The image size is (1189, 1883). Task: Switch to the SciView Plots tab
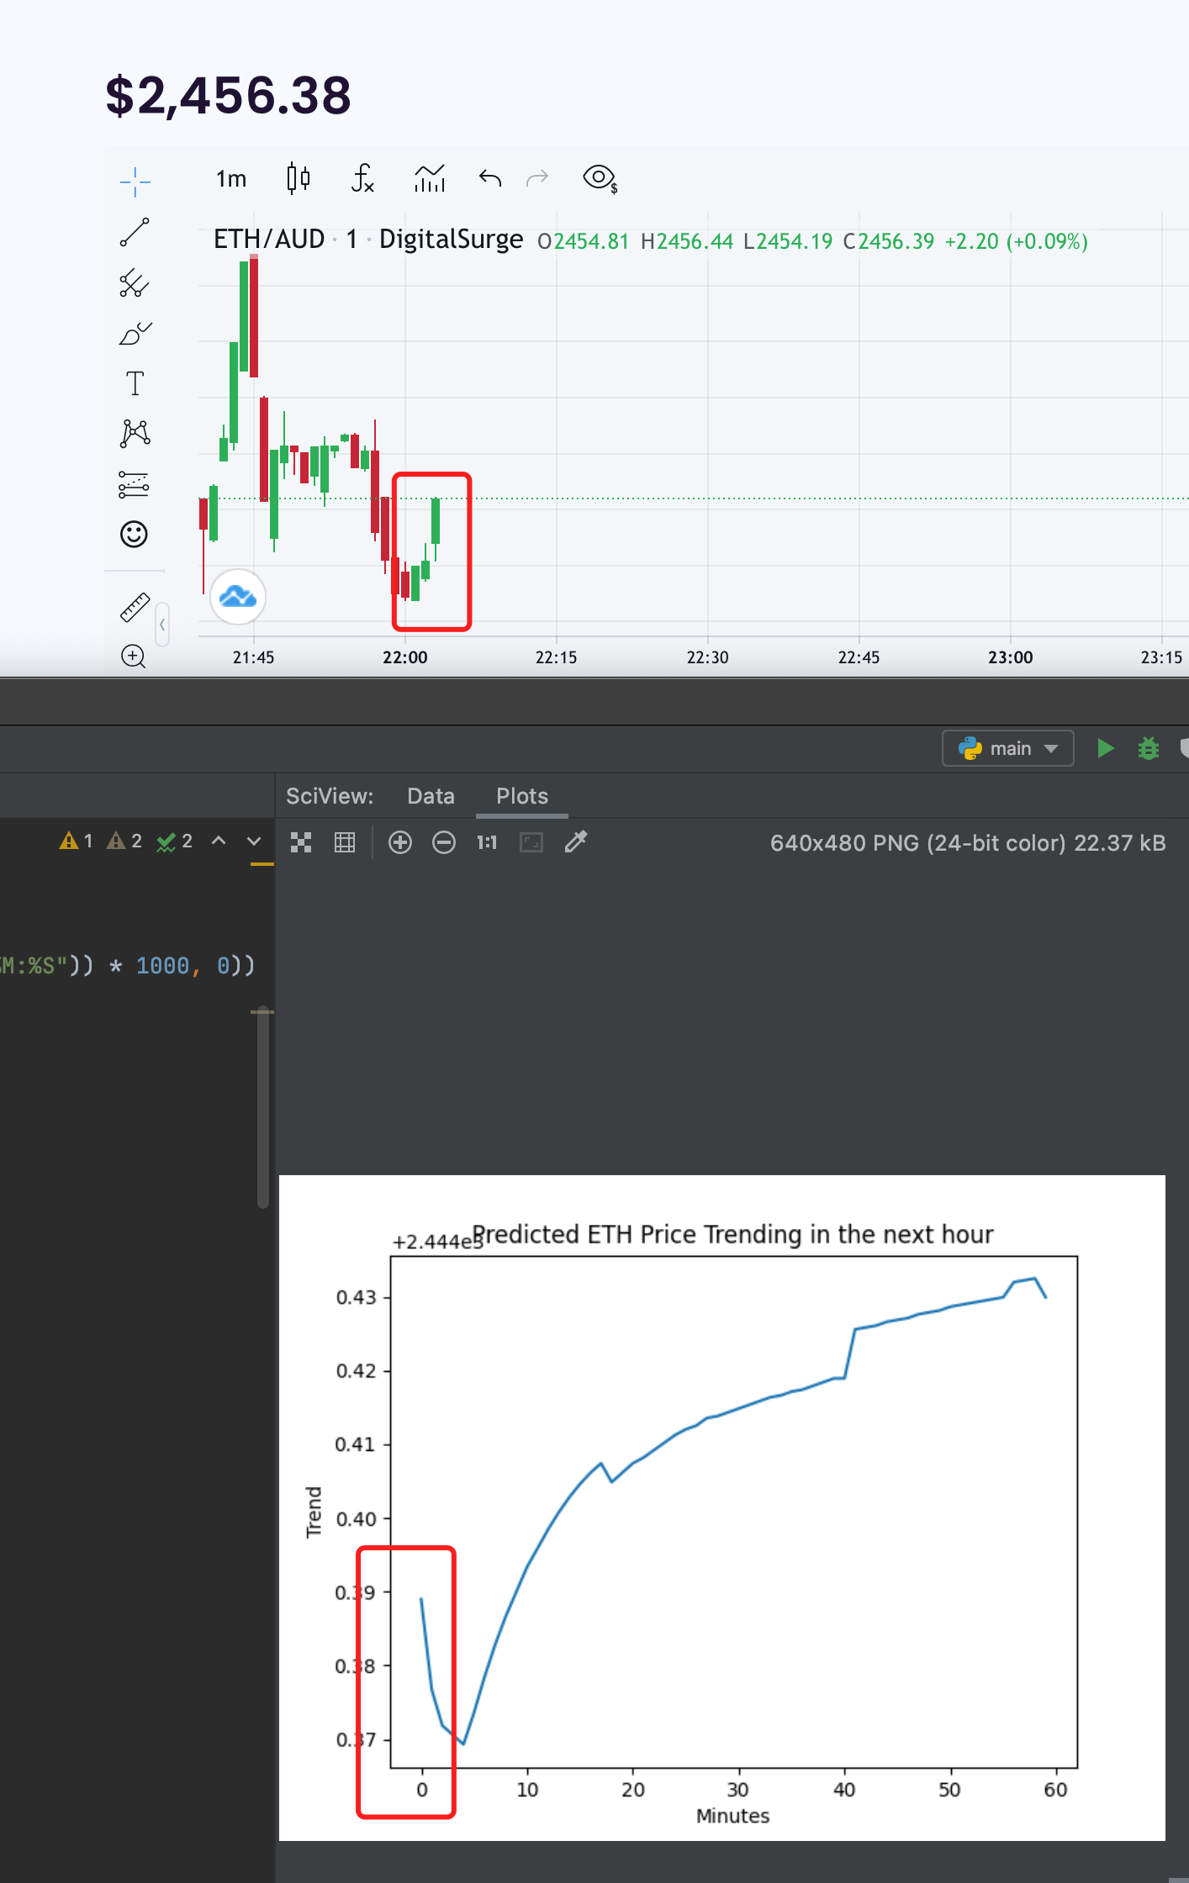522,796
